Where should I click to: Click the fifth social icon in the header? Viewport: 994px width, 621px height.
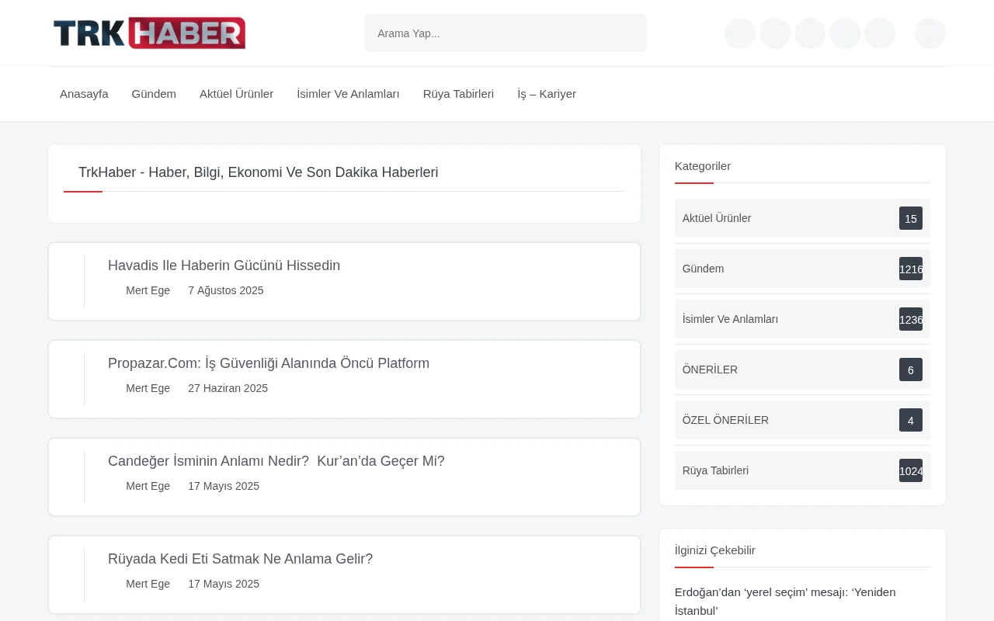879,33
